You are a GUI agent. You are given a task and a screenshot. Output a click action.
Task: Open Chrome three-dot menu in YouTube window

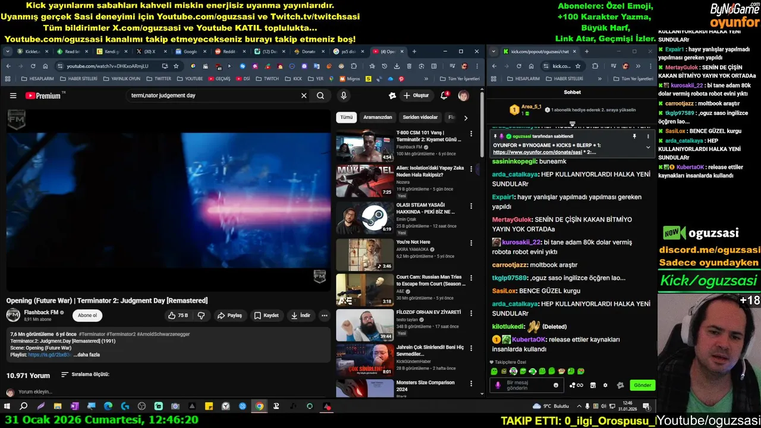tap(476, 66)
